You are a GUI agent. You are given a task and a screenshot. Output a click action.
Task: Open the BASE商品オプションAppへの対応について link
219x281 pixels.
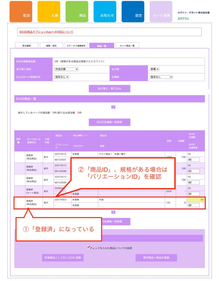(46, 32)
